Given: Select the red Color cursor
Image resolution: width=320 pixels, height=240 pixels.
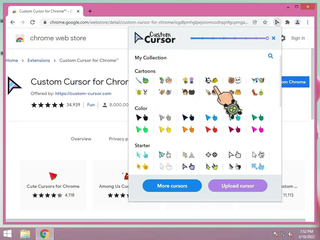Looking at the screenshot, I should pos(212,130).
